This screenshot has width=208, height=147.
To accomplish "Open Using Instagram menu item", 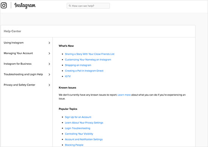I will [14, 43].
